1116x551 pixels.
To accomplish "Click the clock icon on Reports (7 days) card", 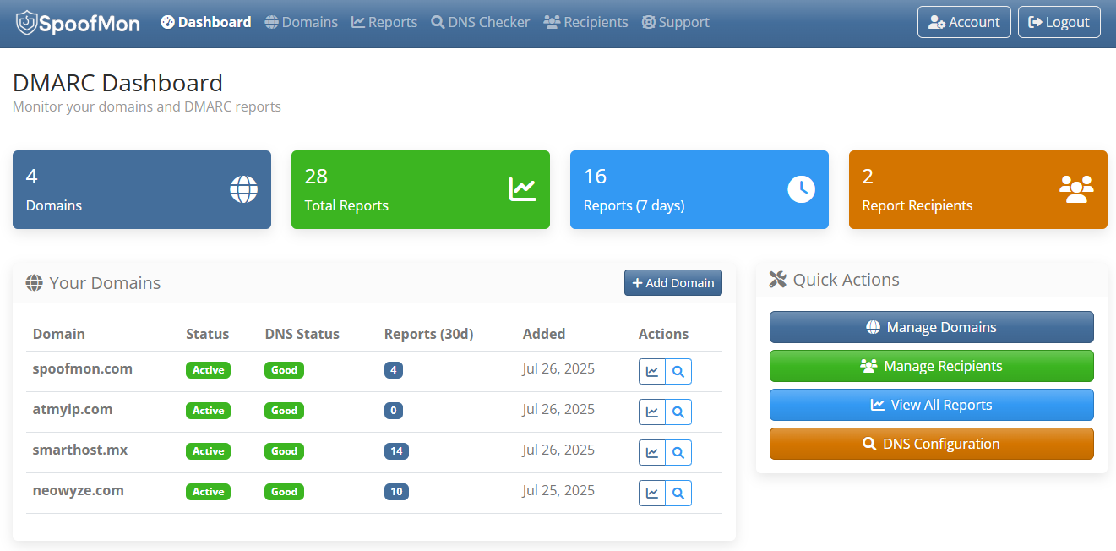I will coord(801,189).
